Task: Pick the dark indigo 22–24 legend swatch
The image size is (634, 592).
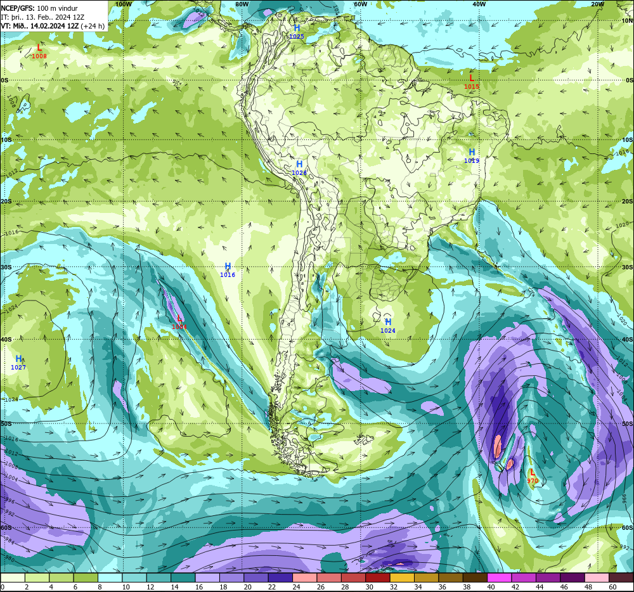Action: (281, 577)
